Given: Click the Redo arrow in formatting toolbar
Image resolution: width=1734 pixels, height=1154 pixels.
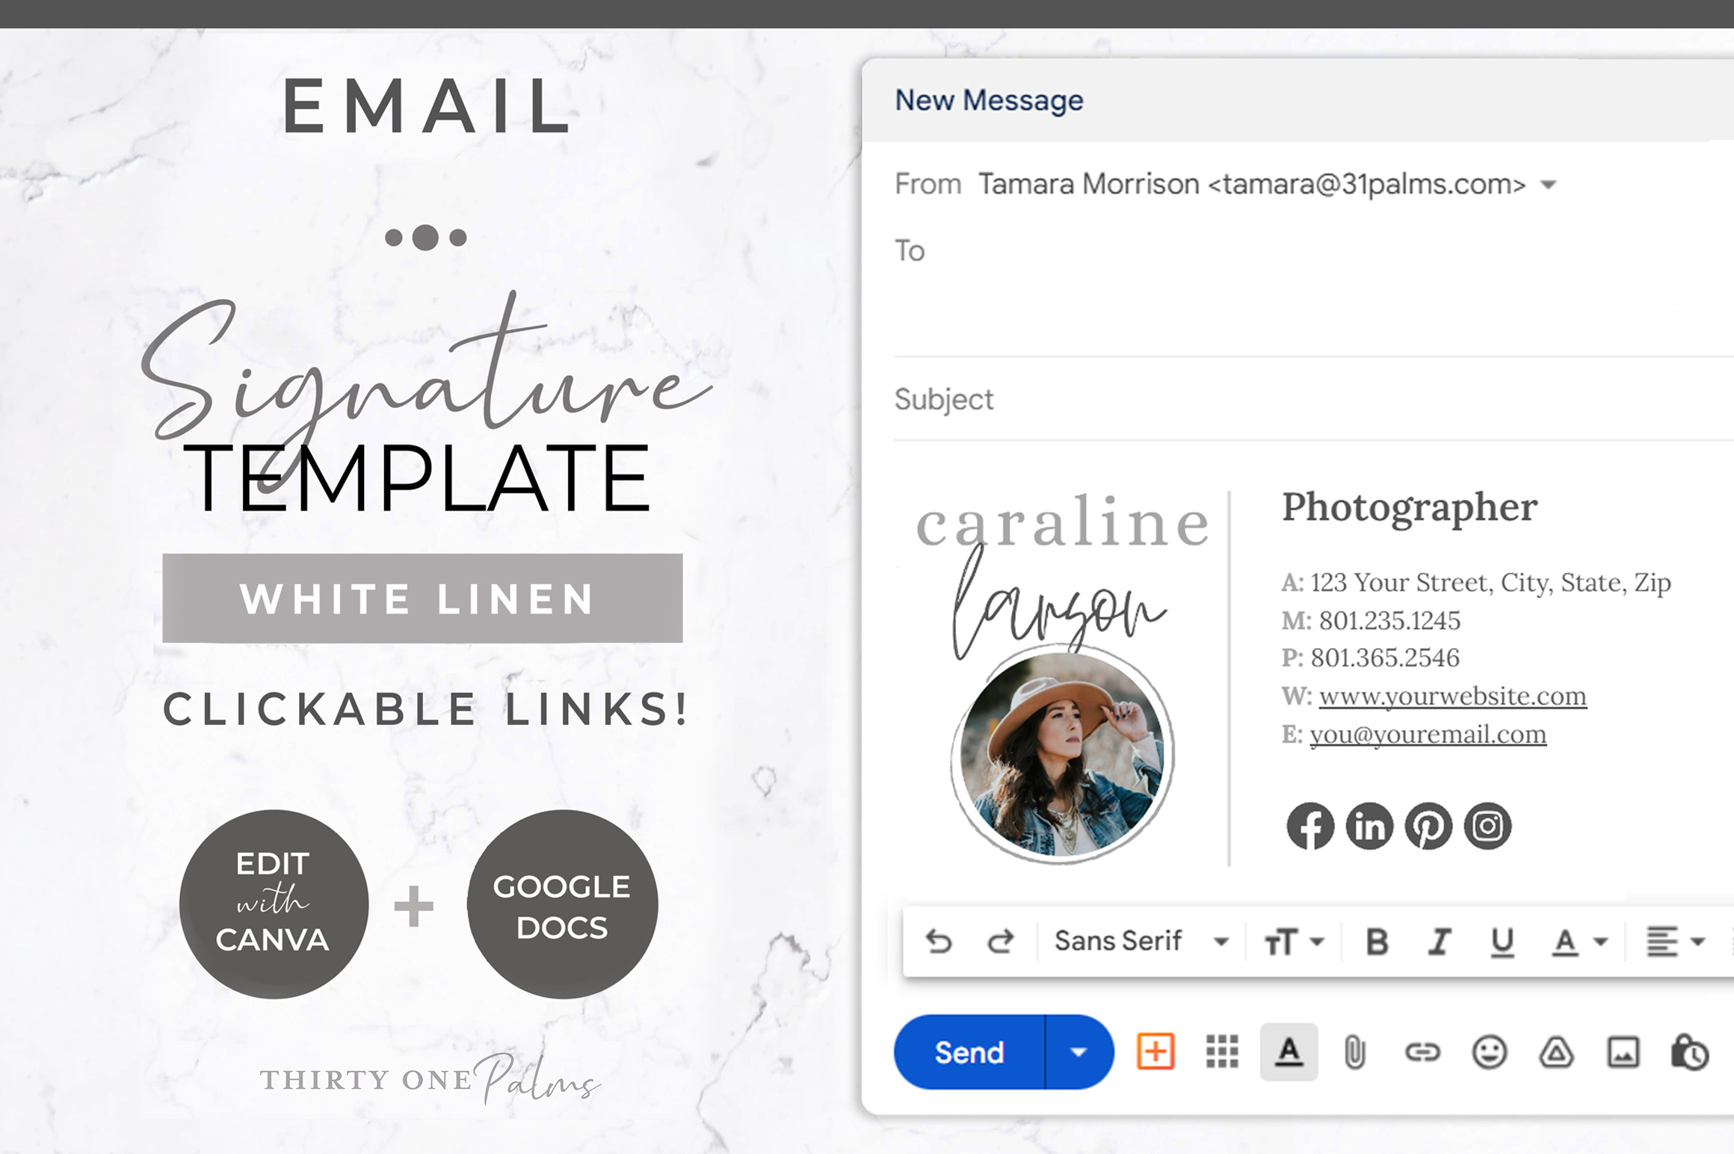Looking at the screenshot, I should pos(1000,941).
